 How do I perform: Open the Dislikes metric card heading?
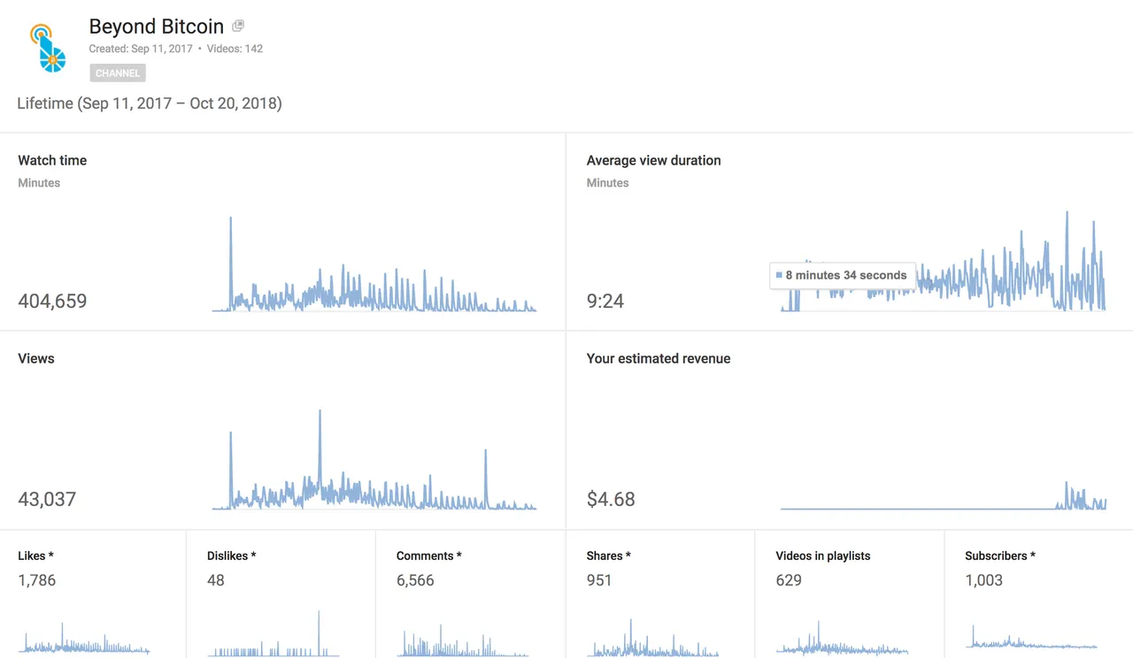point(232,556)
